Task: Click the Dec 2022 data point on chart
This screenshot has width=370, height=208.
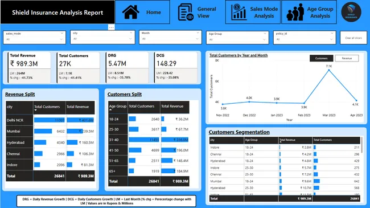Action: pos(249,102)
